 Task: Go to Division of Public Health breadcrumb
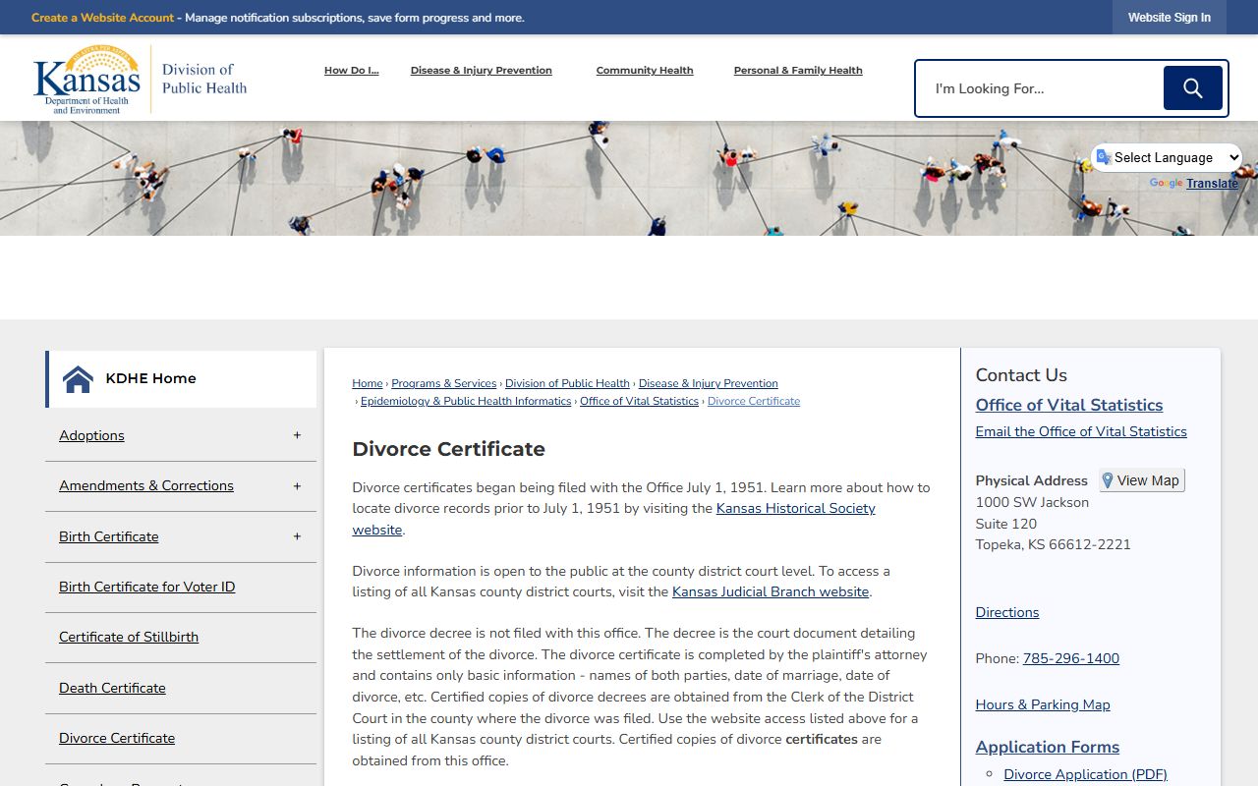567,383
